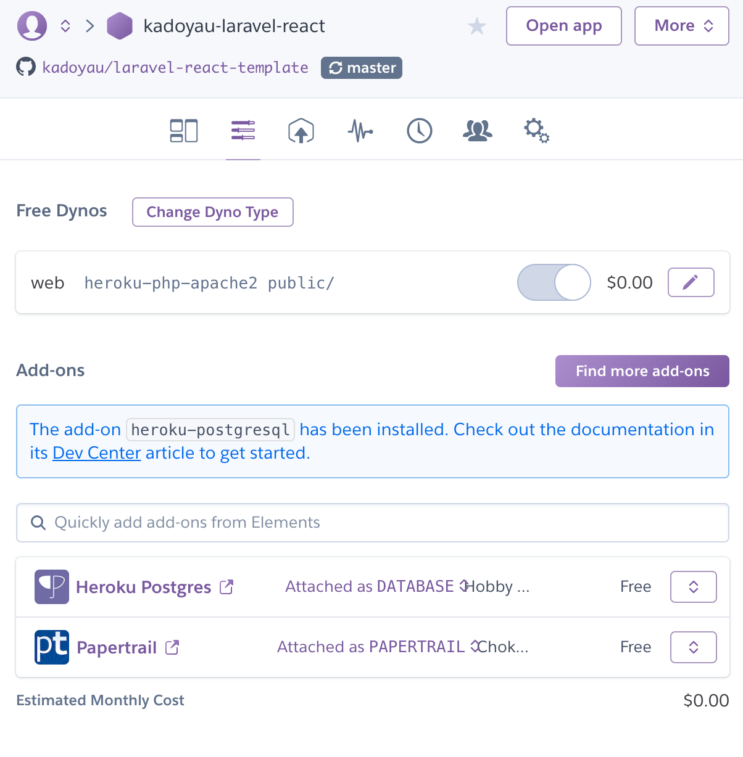Click the add-ons search field
743x757 pixels.
pos(373,523)
